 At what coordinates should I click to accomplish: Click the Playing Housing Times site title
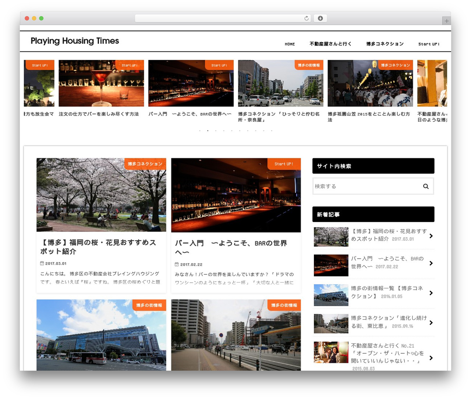pyautogui.click(x=75, y=41)
